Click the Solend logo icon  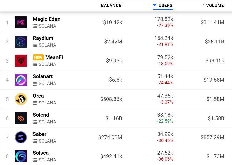[21, 118]
